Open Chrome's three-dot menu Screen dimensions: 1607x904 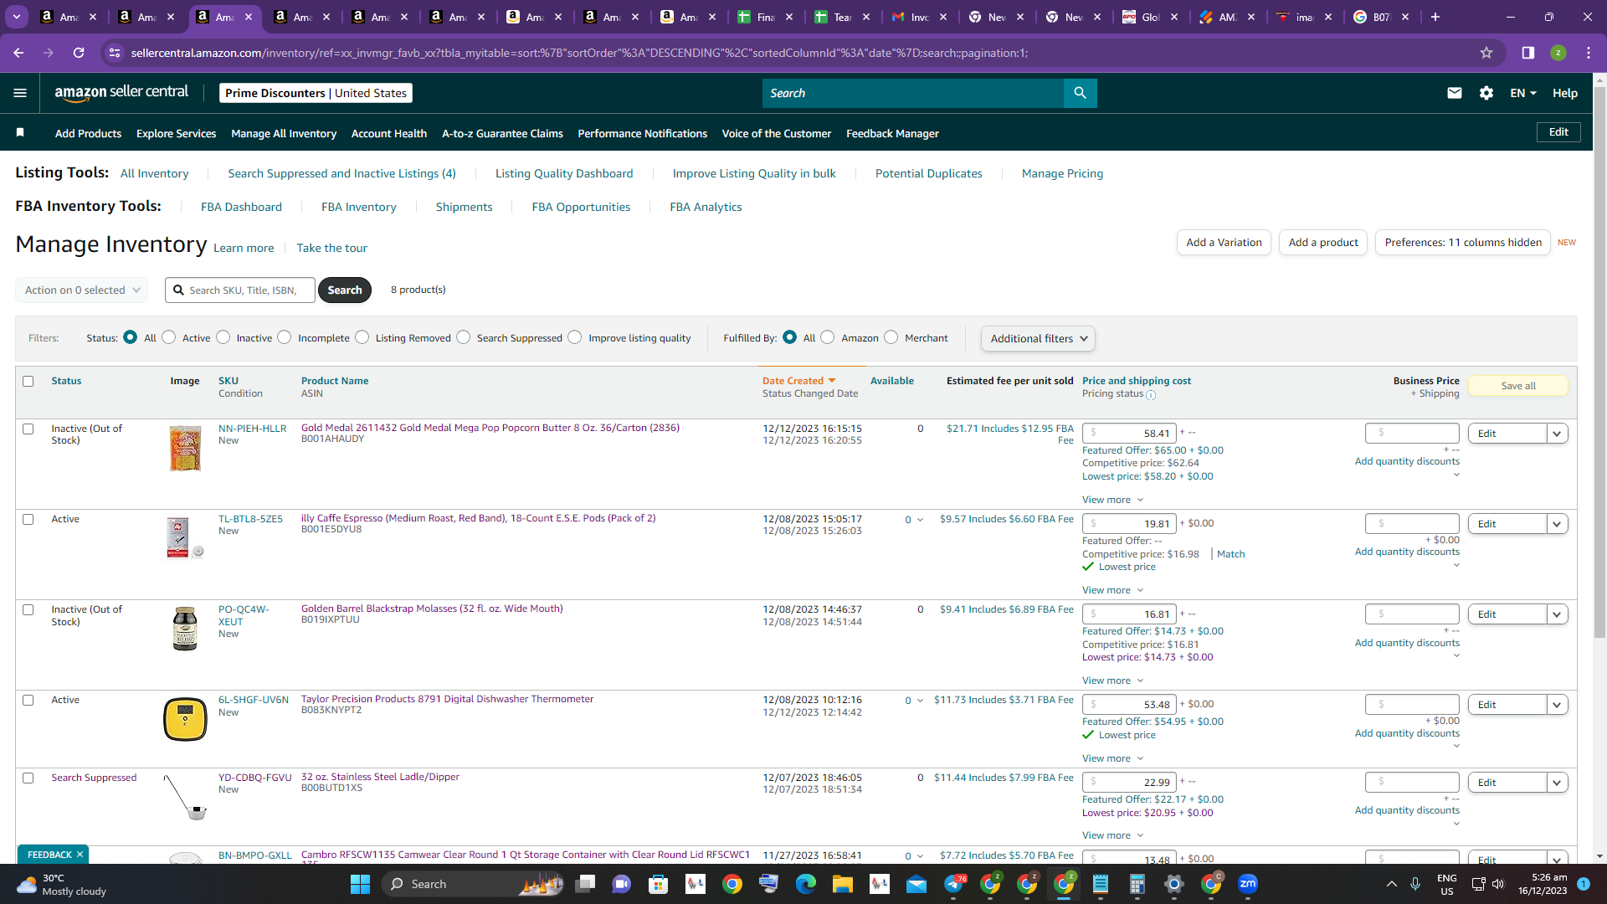1589,53
